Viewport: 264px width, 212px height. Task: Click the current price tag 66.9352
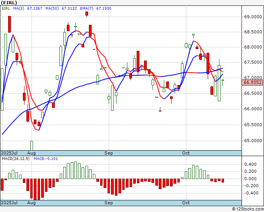(253, 83)
